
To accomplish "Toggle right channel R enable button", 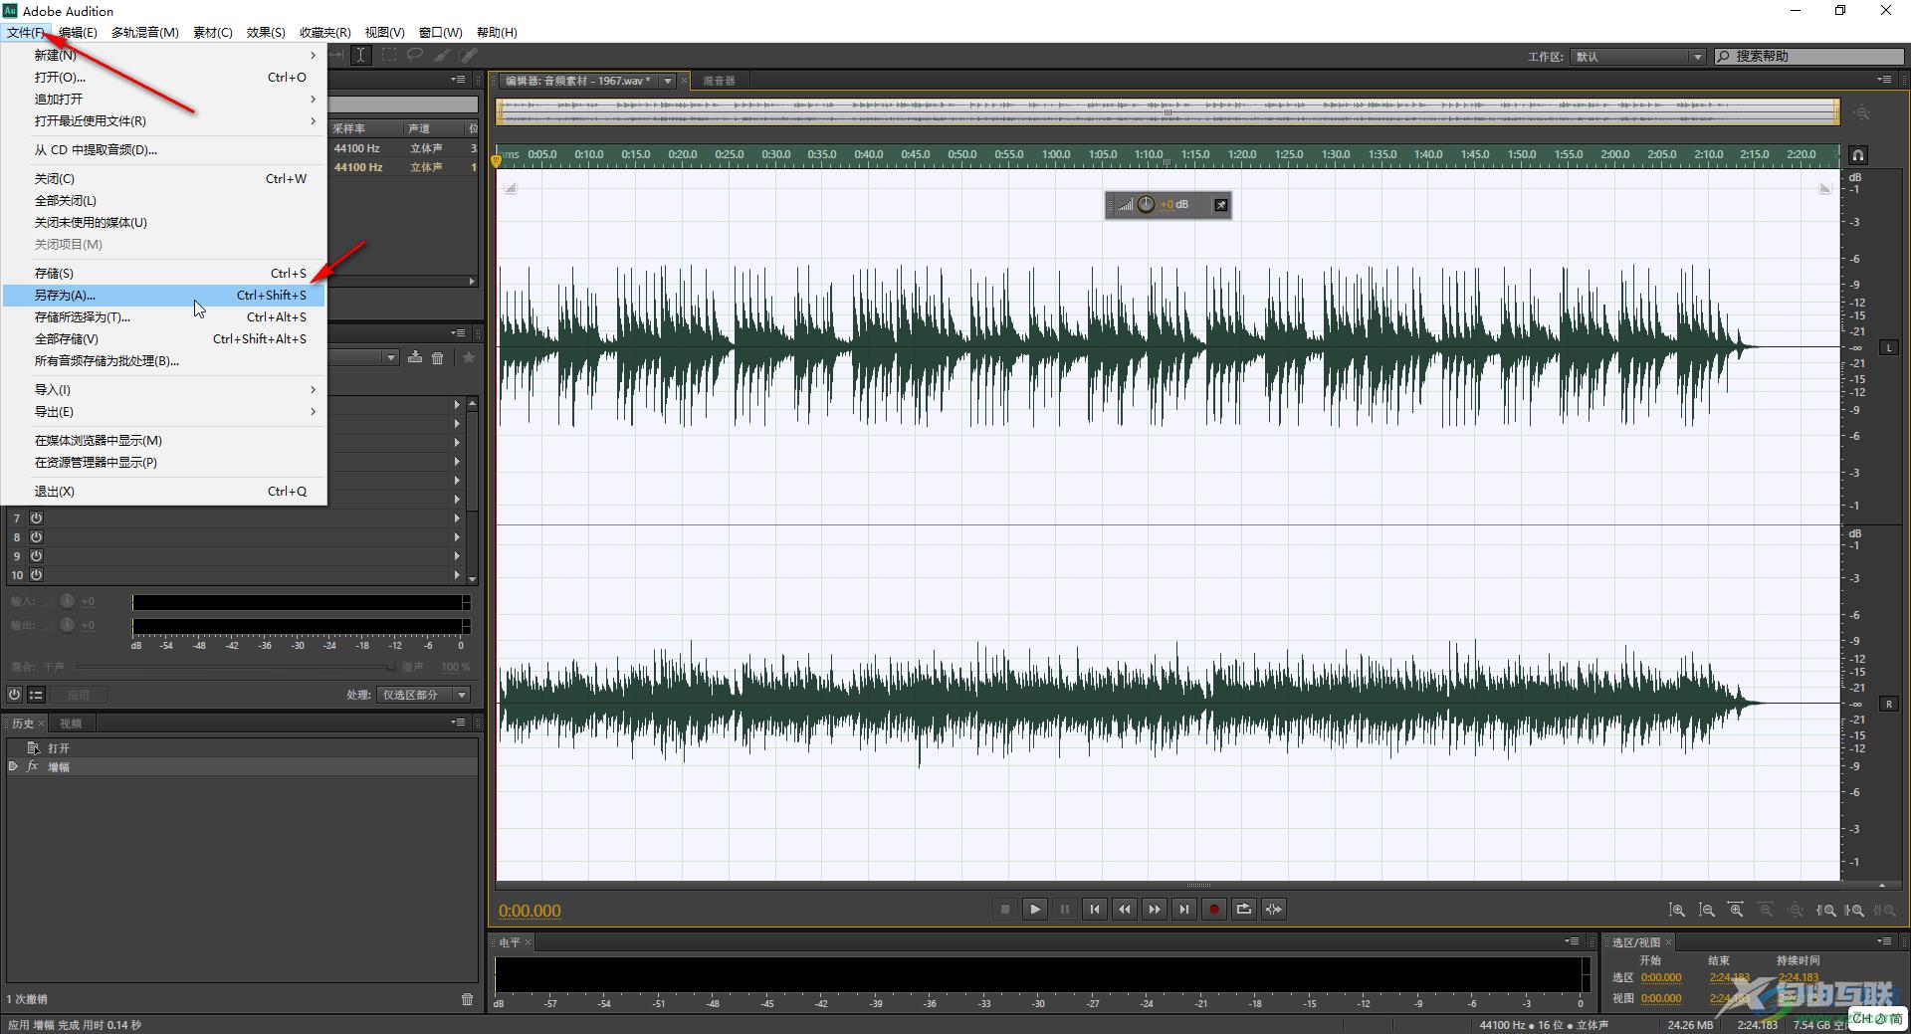I will point(1888,704).
